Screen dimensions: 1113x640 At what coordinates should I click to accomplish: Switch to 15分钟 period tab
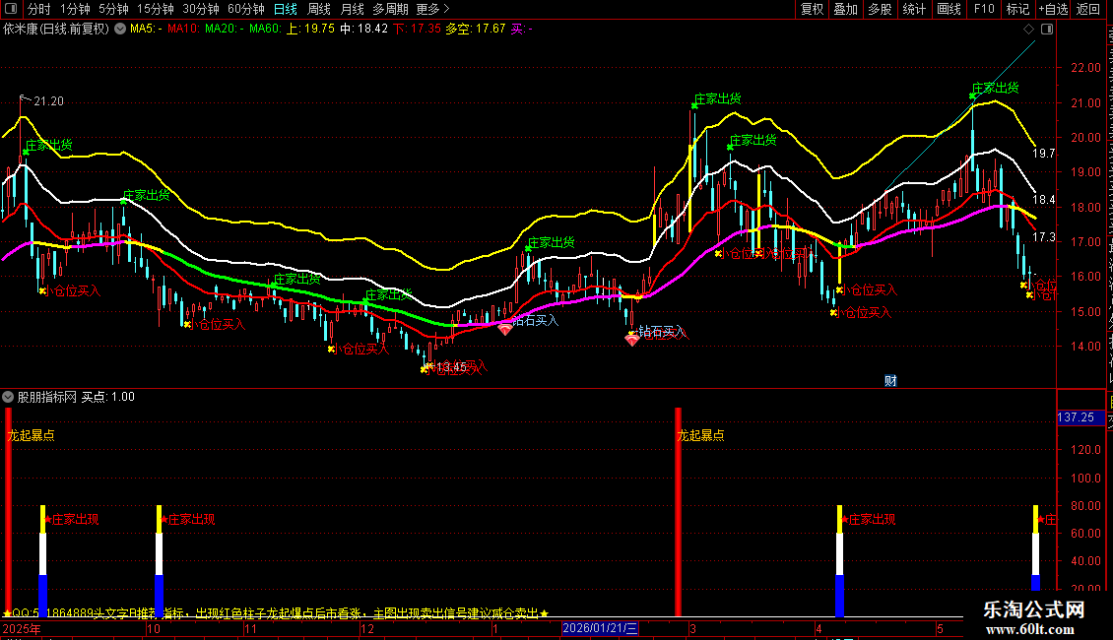[155, 9]
